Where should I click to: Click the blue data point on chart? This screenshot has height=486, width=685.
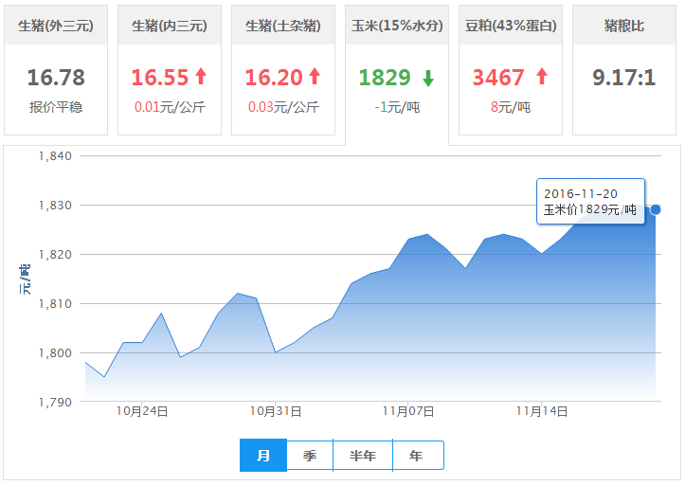(x=656, y=209)
